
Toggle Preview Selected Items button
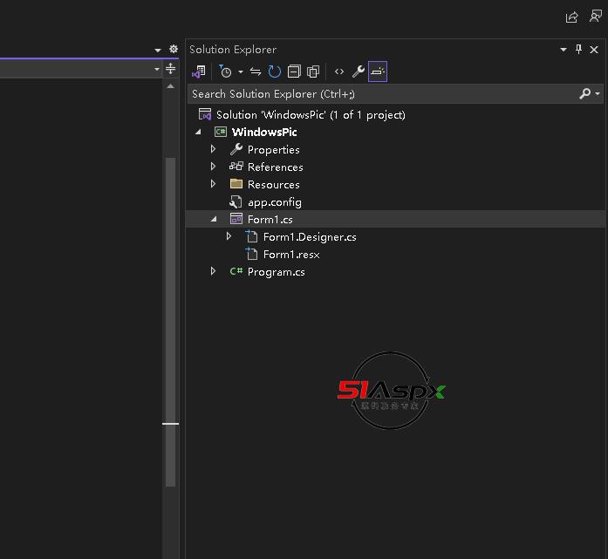[x=377, y=72]
